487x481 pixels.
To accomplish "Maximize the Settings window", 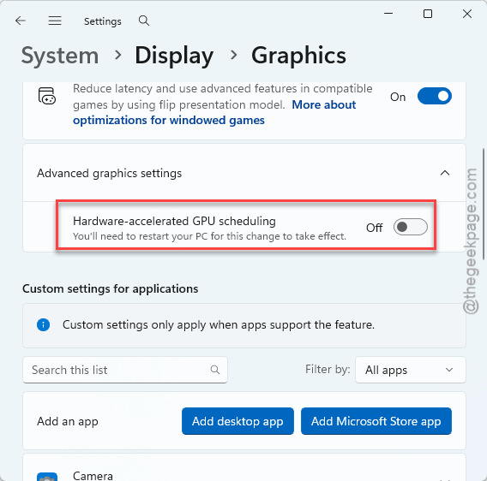I will tap(428, 14).
